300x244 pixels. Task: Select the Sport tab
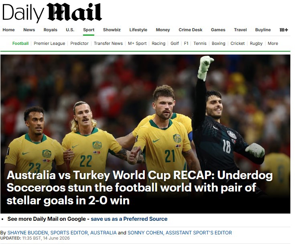89,30
